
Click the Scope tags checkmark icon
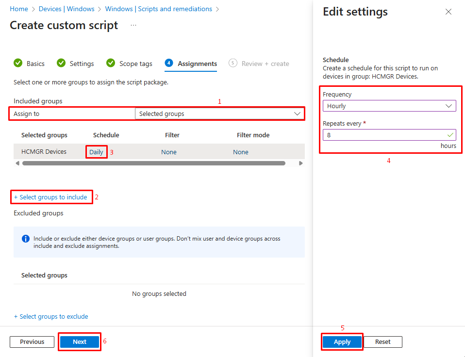click(111, 63)
